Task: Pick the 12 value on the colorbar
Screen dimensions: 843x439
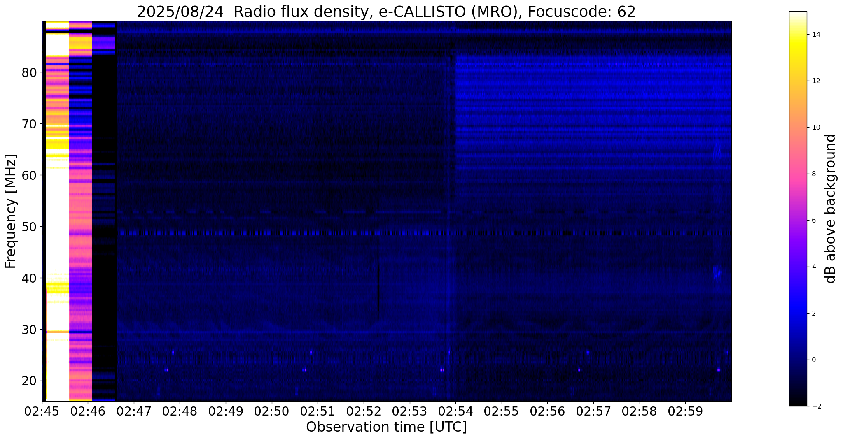Action: tap(815, 81)
